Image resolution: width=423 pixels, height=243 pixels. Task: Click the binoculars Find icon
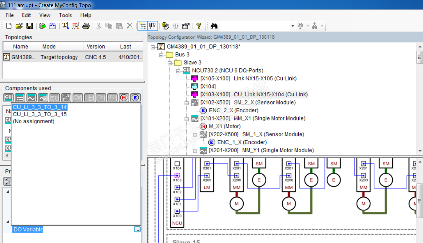pyautogui.click(x=214, y=26)
